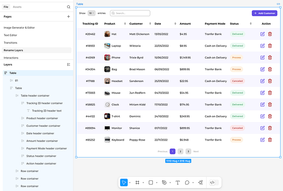
Task: Open shape tools dropdown arrow next to Rectangle
Action: (x=156, y=183)
